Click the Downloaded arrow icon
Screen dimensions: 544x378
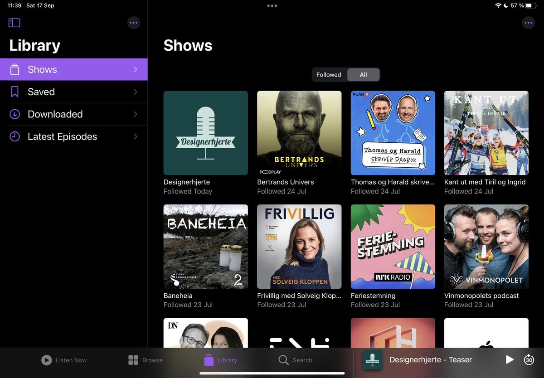click(15, 114)
